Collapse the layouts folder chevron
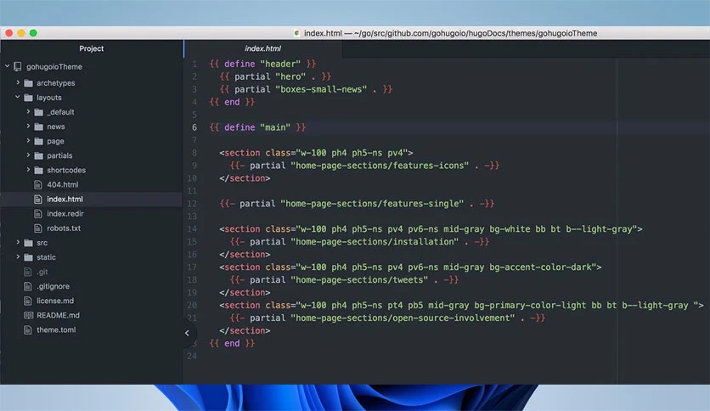This screenshot has width=710, height=411. 18,97
